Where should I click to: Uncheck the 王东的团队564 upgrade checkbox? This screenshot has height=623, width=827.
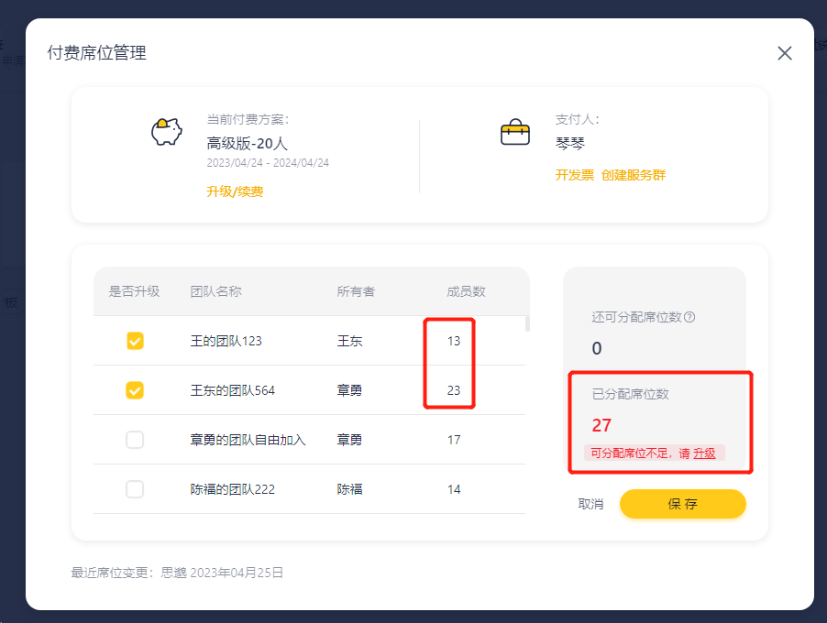tap(135, 390)
